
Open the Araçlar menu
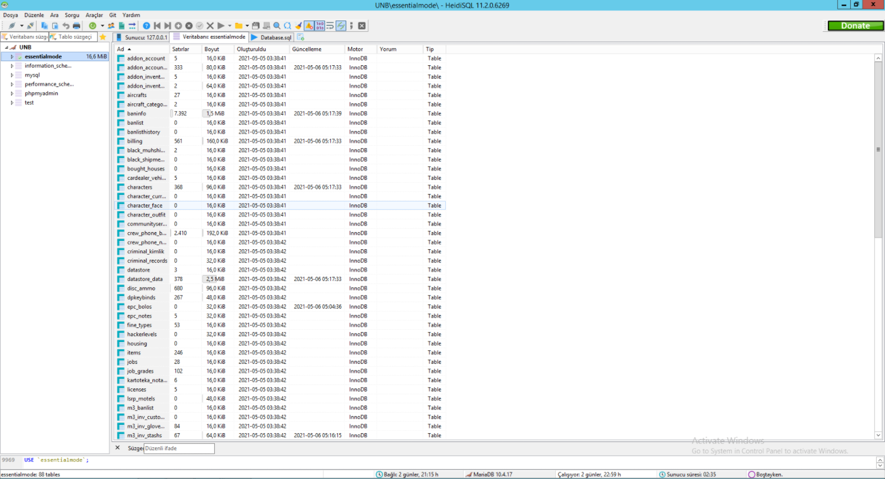pos(94,15)
